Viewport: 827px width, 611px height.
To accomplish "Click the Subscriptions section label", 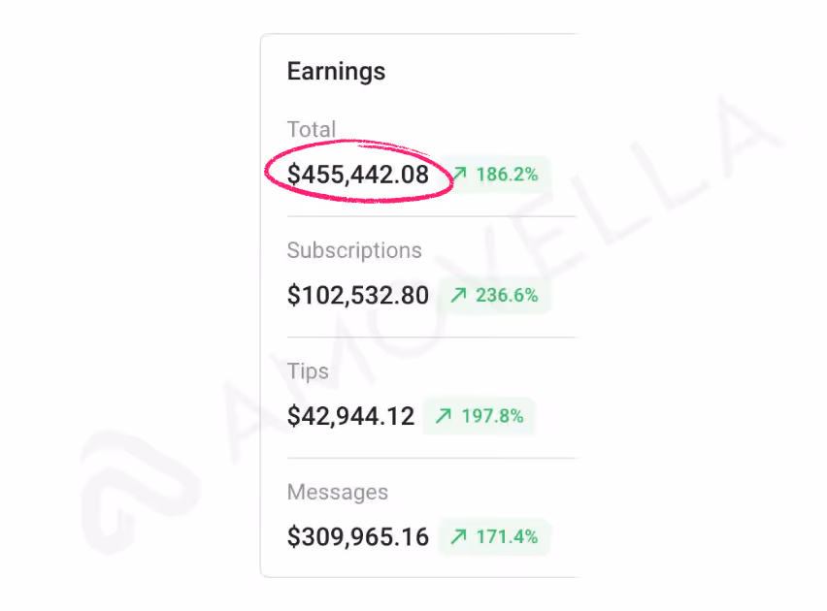I will (354, 250).
